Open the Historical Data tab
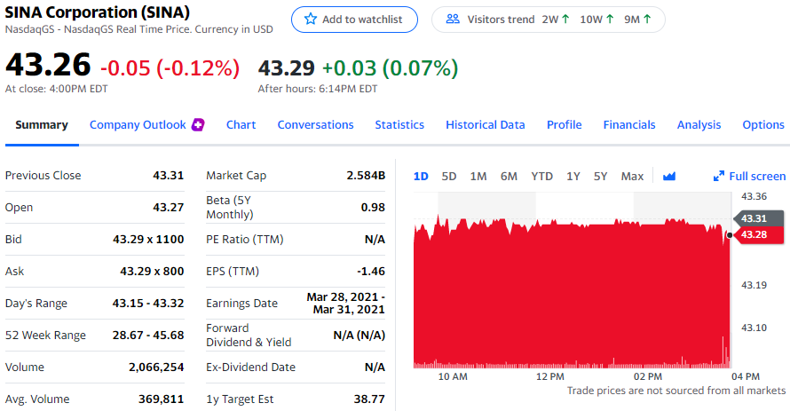 [x=486, y=125]
